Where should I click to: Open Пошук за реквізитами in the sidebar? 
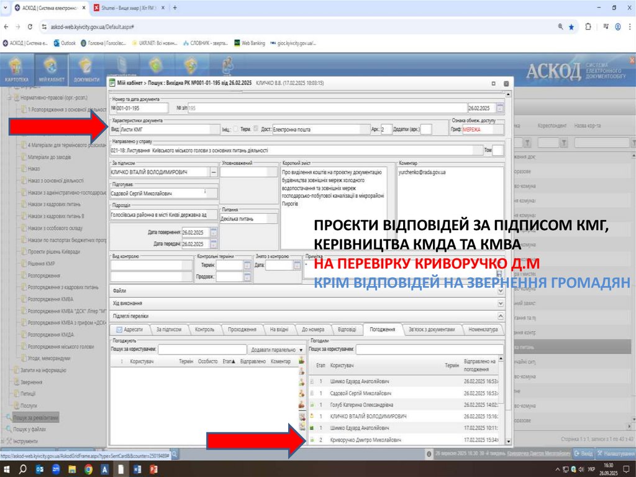(x=35, y=417)
